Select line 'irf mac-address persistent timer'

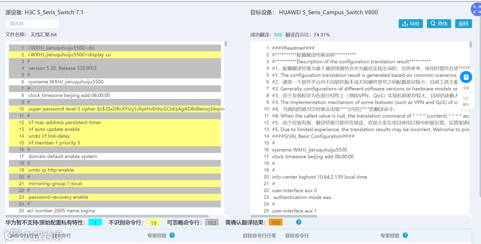115,122
